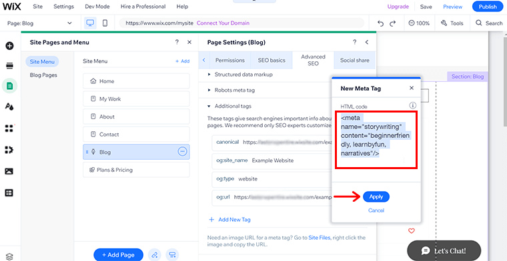
Task: Select the Contact page item
Action: (x=136, y=134)
